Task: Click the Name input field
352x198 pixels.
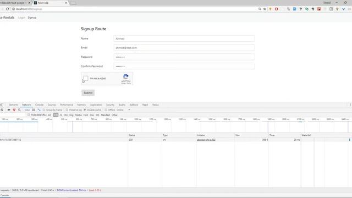Action: (x=184, y=38)
